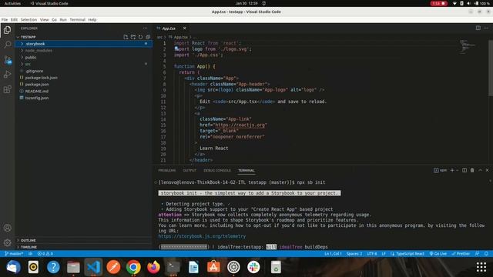The width and height of the screenshot is (493, 277).
Task: Click the Prettier status bar item
Action: click(461, 254)
